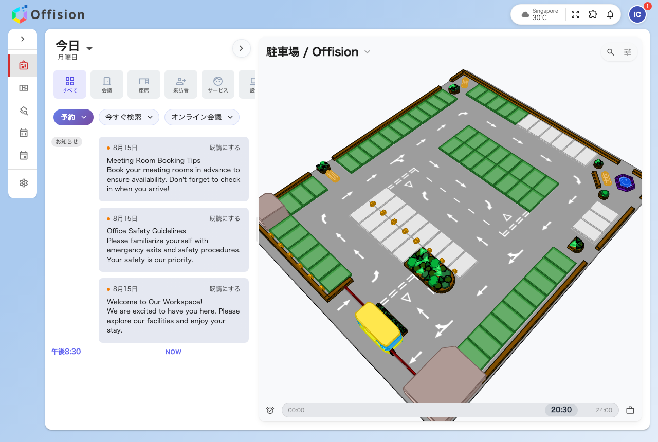Expand the left sidebar with chevron
Screen dimensions: 658x442
tap(23, 39)
